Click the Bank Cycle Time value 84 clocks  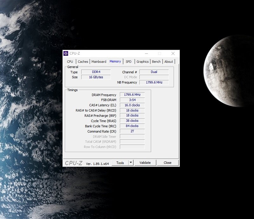point(132,126)
